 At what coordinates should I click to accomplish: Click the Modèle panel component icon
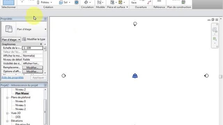[99, 2]
